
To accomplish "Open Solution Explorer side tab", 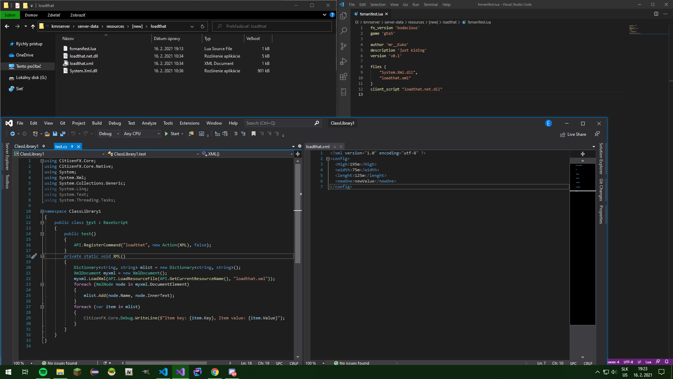I will point(601,159).
